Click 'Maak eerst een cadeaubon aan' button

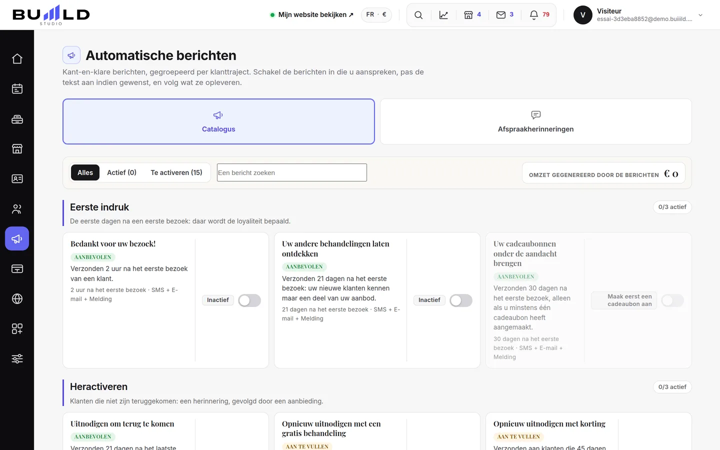[x=624, y=300]
